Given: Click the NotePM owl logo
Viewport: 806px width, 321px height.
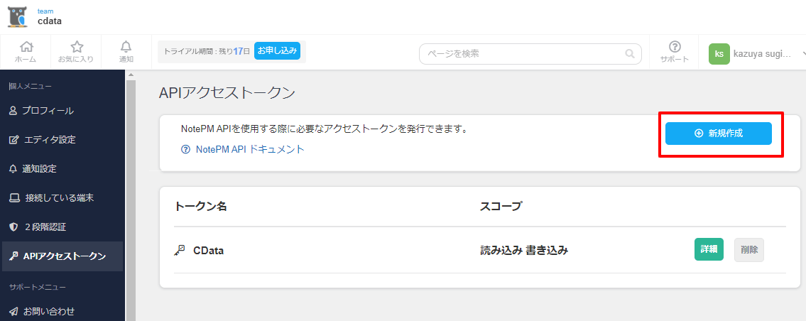Looking at the screenshot, I should pos(18,16).
